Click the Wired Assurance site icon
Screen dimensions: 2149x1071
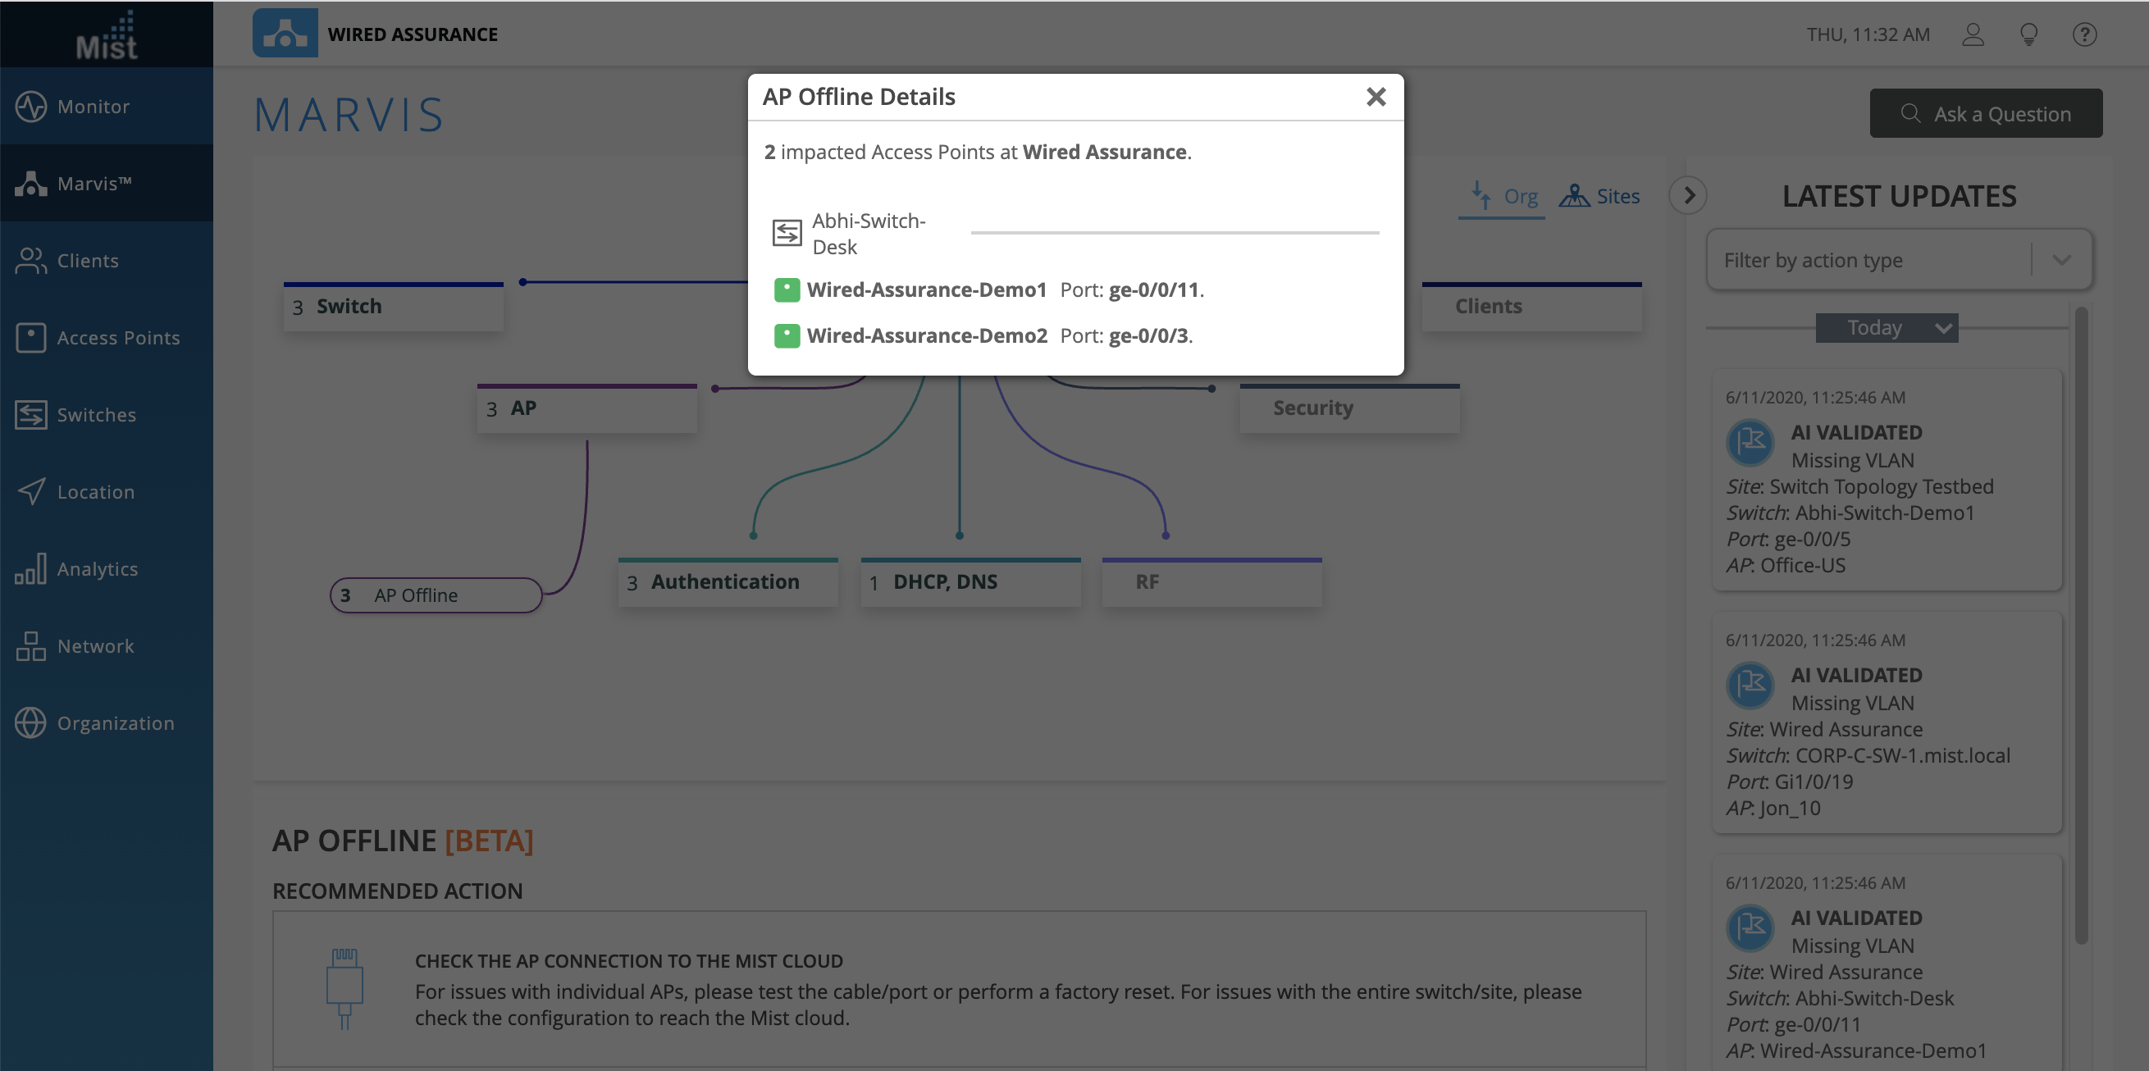coord(285,34)
